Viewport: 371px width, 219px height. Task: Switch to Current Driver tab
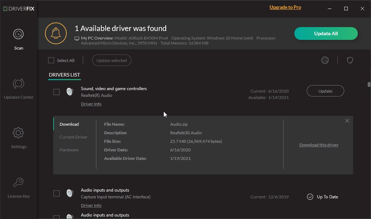pos(73,137)
